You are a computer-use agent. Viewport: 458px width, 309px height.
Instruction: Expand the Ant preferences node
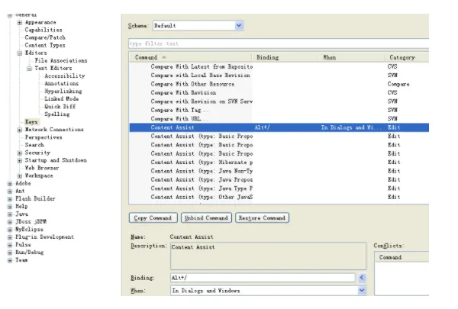[10, 192]
